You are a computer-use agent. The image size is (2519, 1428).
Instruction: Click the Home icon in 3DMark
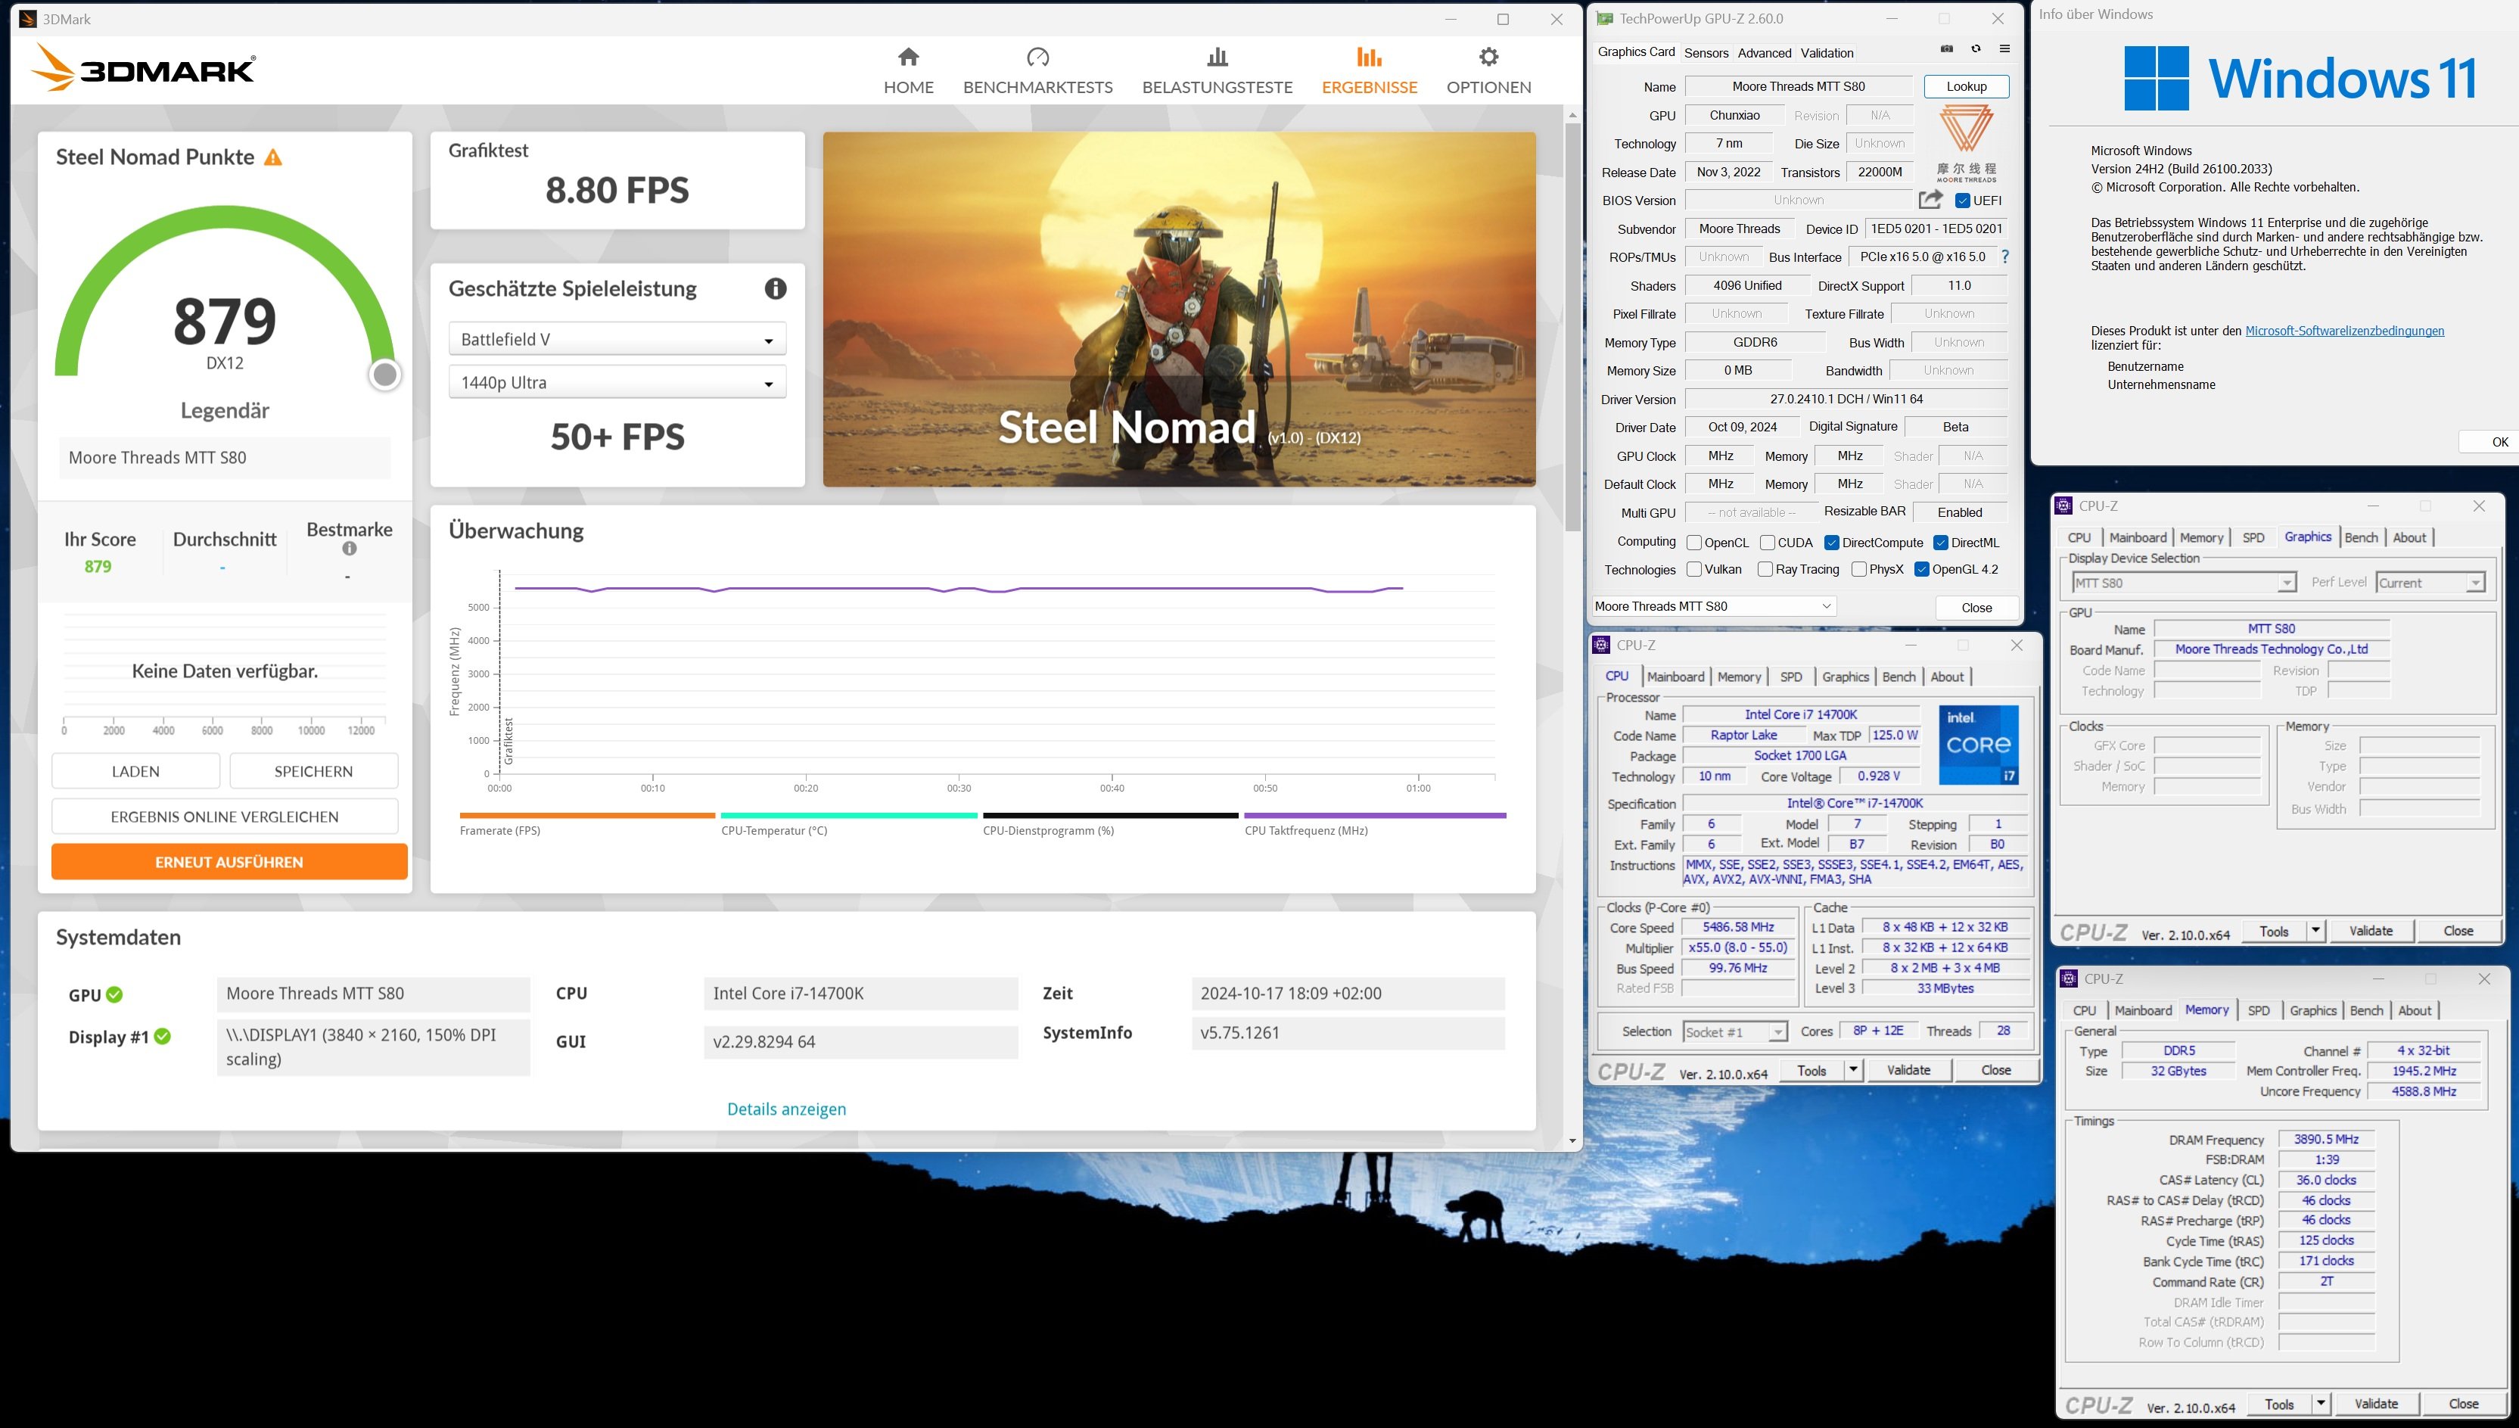(908, 57)
